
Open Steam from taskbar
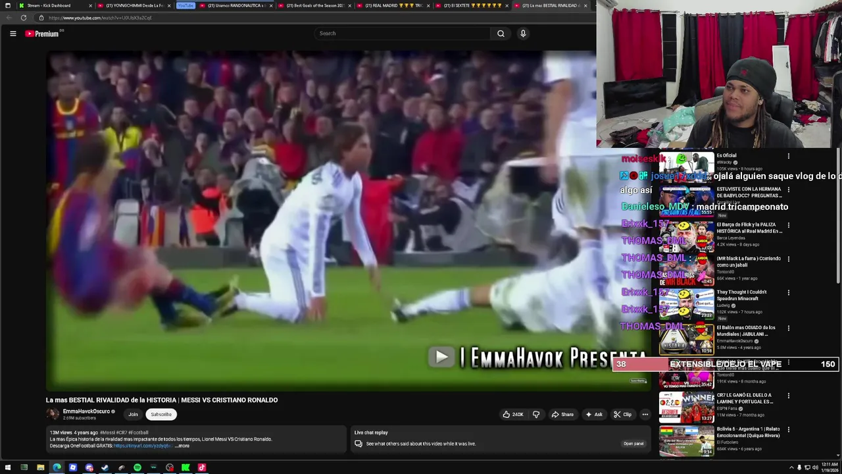click(x=105, y=467)
